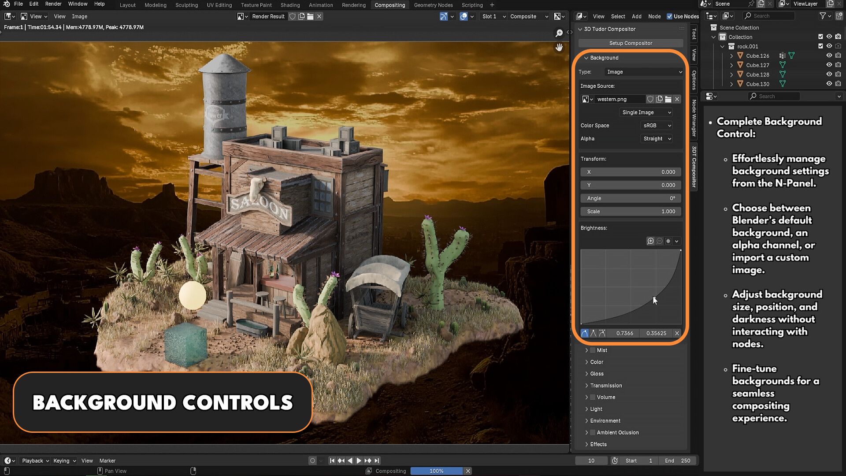Switch to the Compositing workspace tab
This screenshot has width=846, height=476.
coord(390,5)
